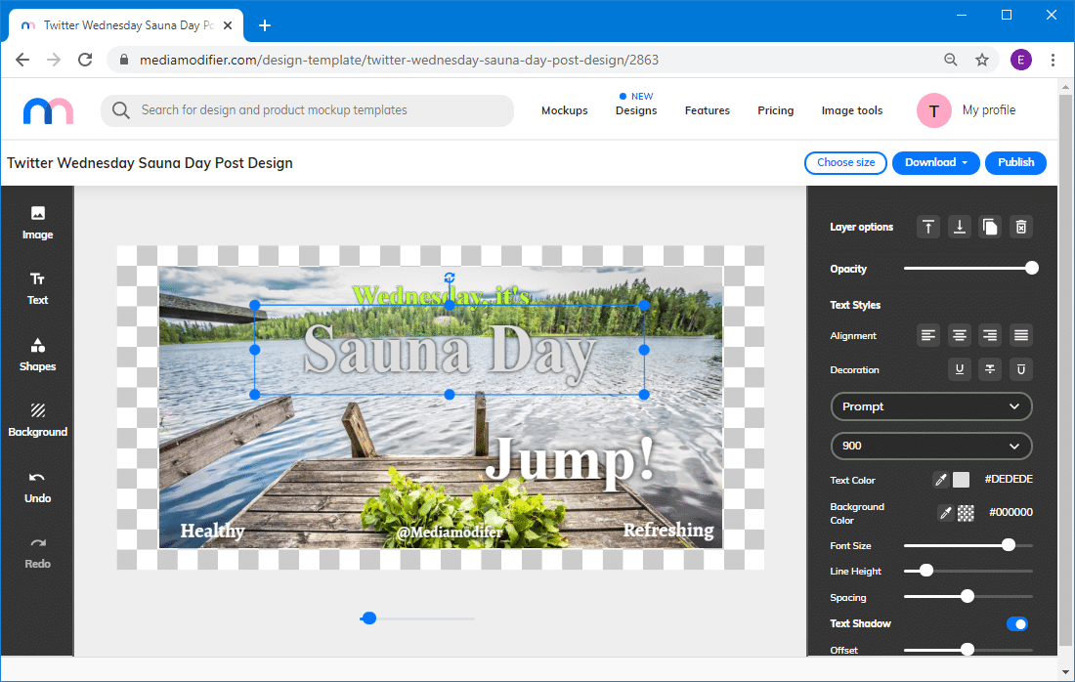Image resolution: width=1075 pixels, height=682 pixels.
Task: Click the profile avatar T
Action: 933,110
